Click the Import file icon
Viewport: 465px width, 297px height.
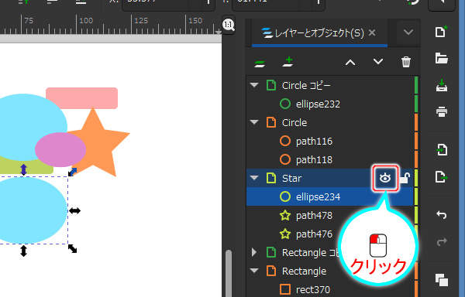(x=442, y=149)
